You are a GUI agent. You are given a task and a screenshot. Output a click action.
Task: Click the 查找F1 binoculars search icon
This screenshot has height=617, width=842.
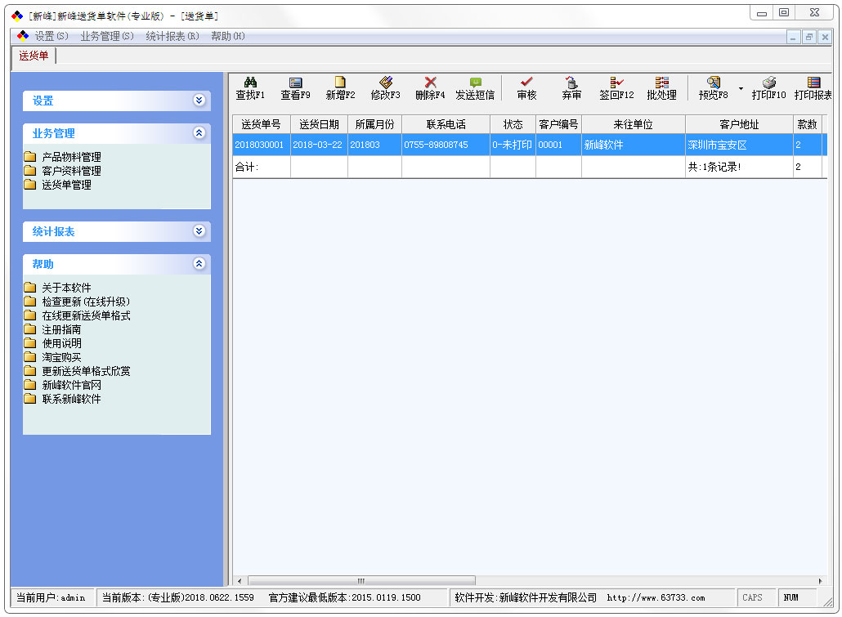(x=250, y=83)
